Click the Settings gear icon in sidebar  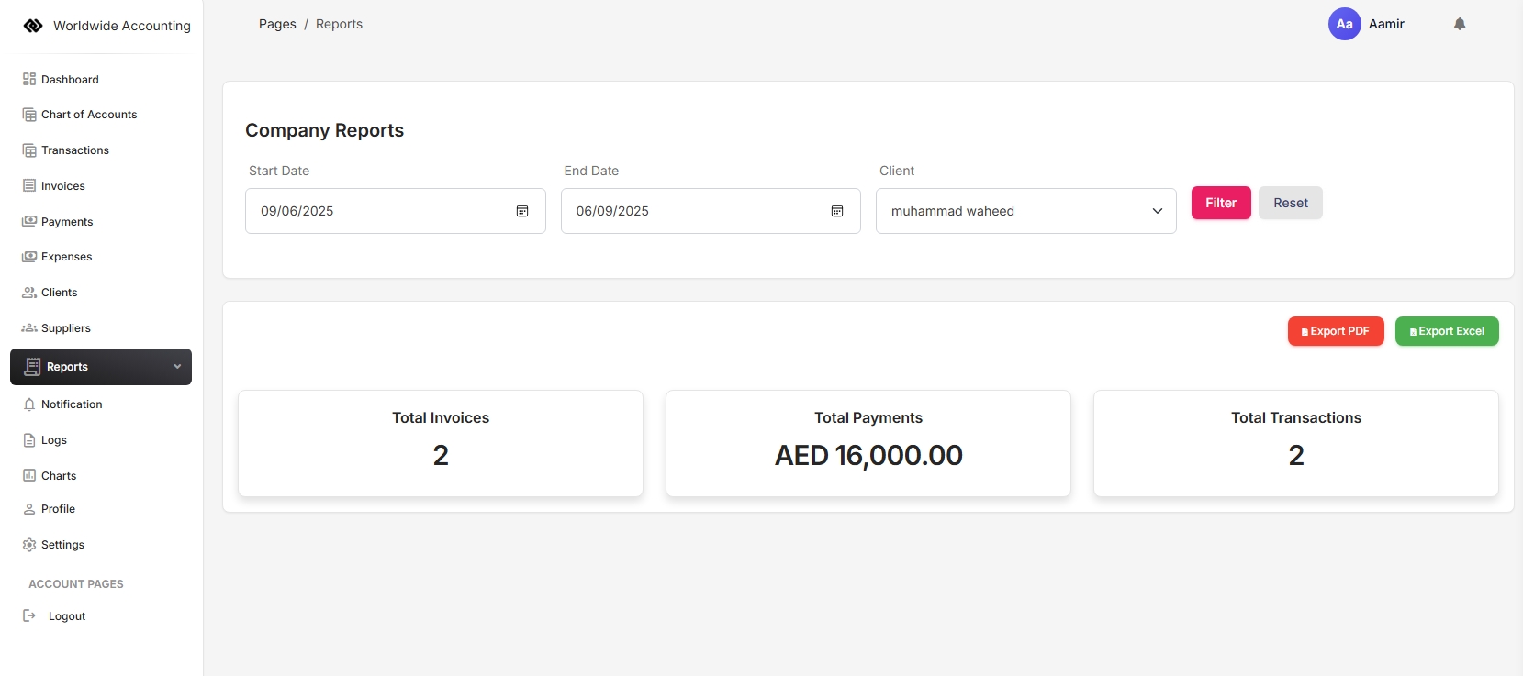coord(29,545)
